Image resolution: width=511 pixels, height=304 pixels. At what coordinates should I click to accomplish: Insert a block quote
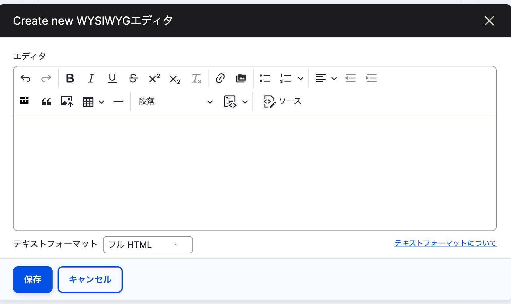tap(46, 101)
